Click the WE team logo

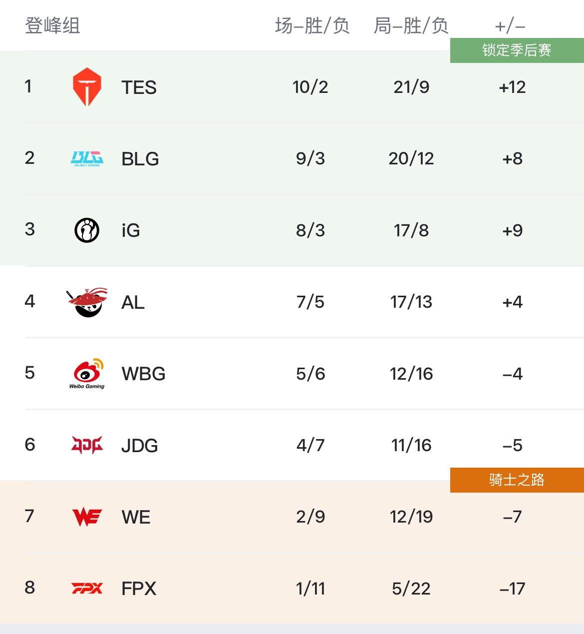(87, 517)
